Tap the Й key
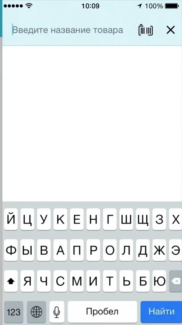The image size is (182, 325). (11, 219)
